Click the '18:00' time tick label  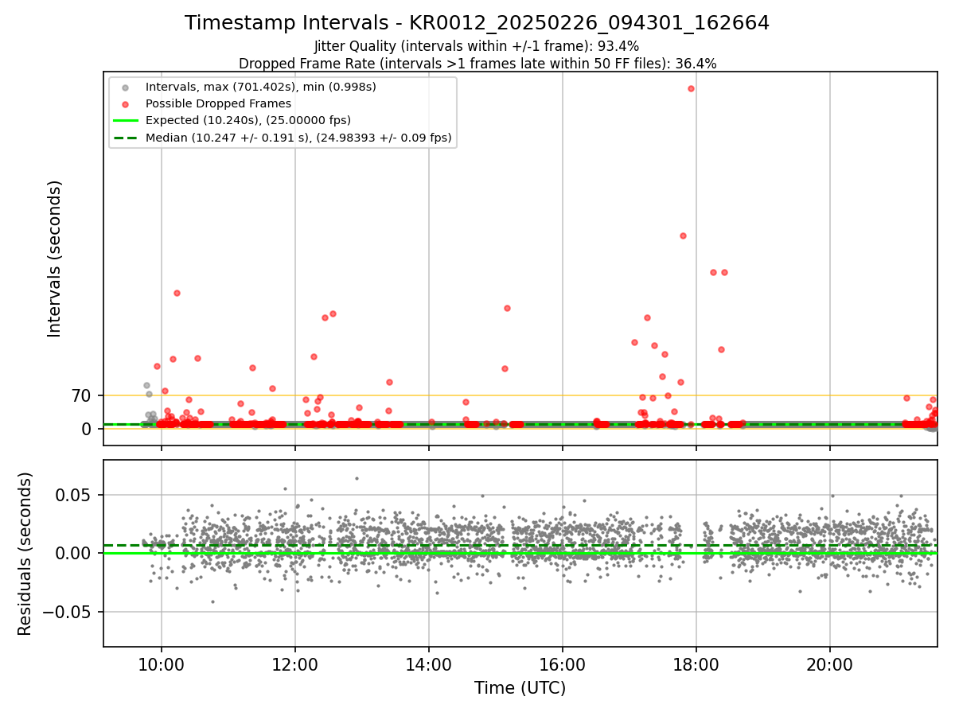pyautogui.click(x=696, y=663)
